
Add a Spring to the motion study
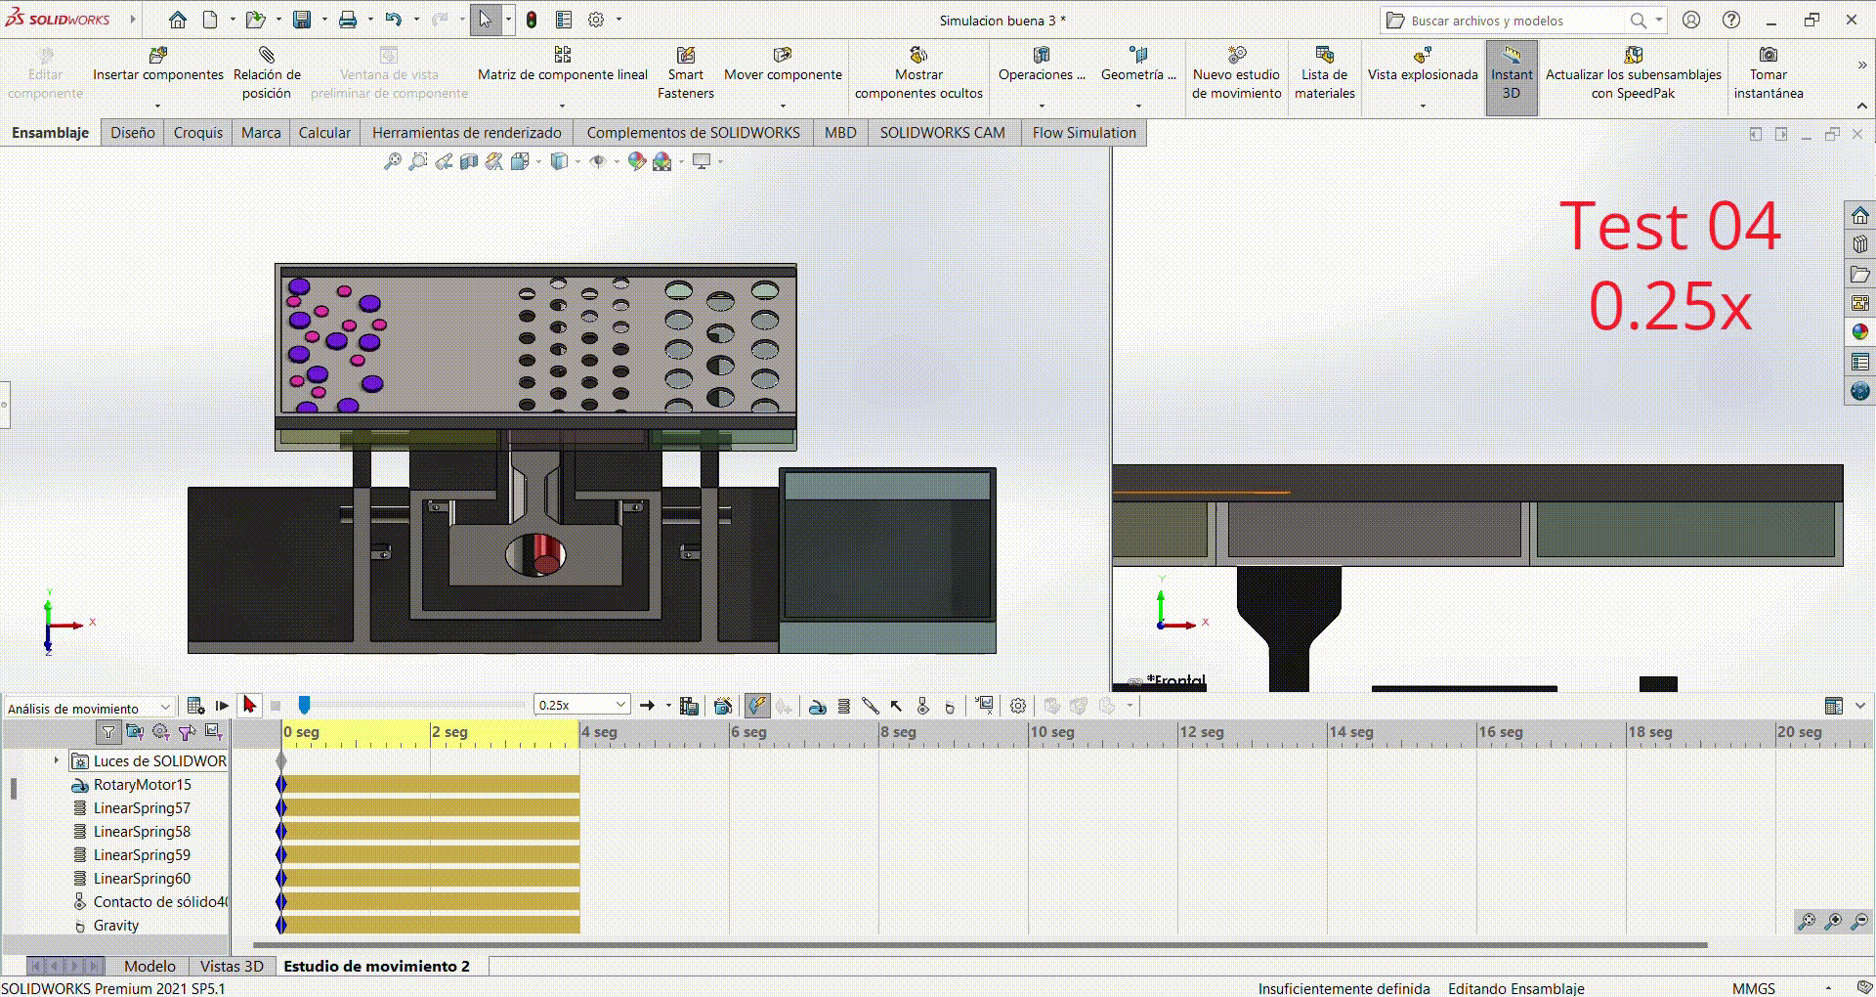[844, 706]
